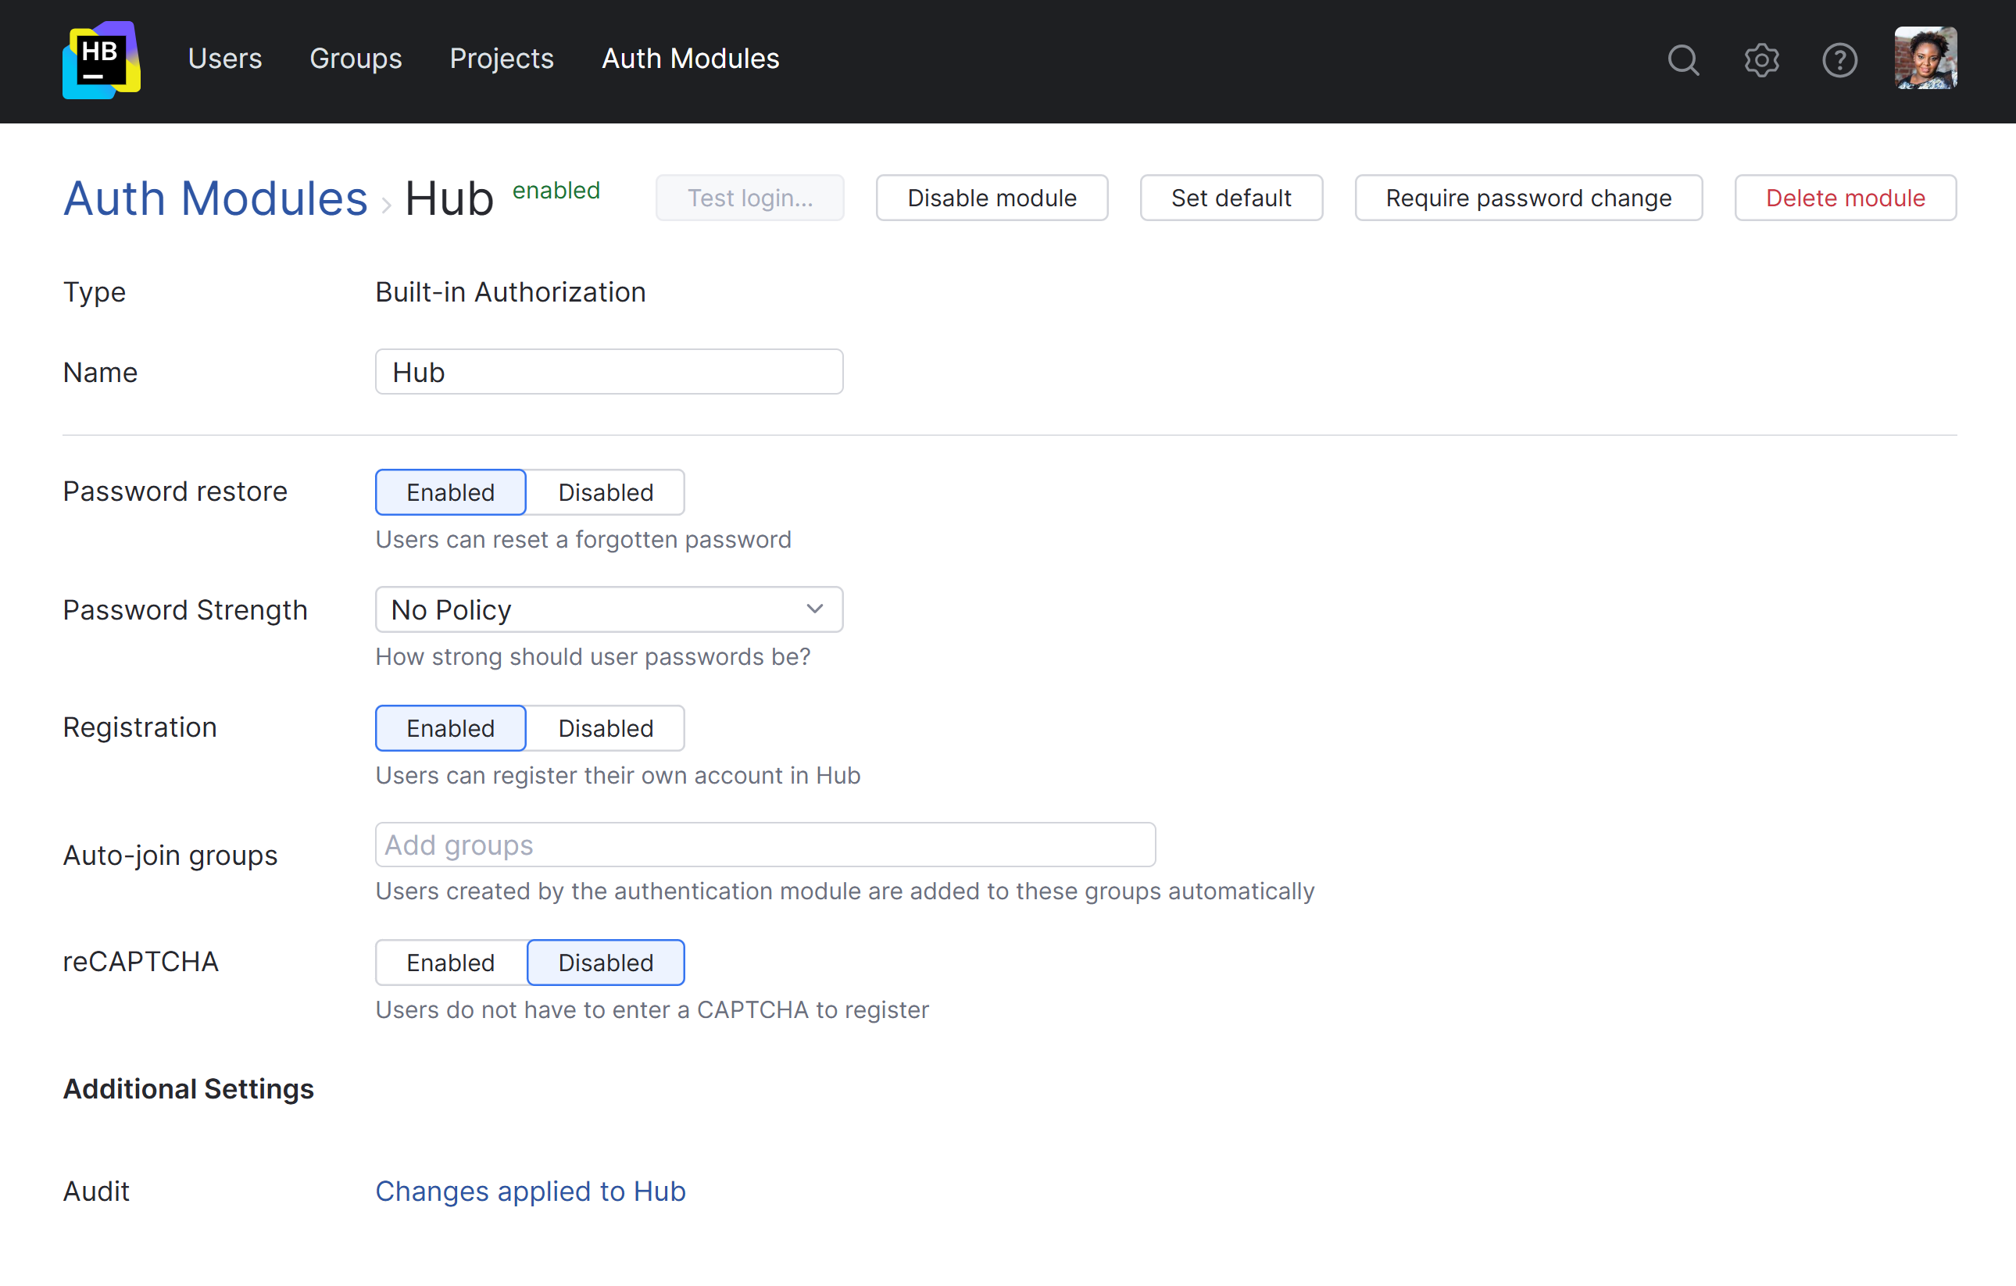Select the Auth Modules tab
Image resolution: width=2016 pixels, height=1286 pixels.
(x=690, y=59)
